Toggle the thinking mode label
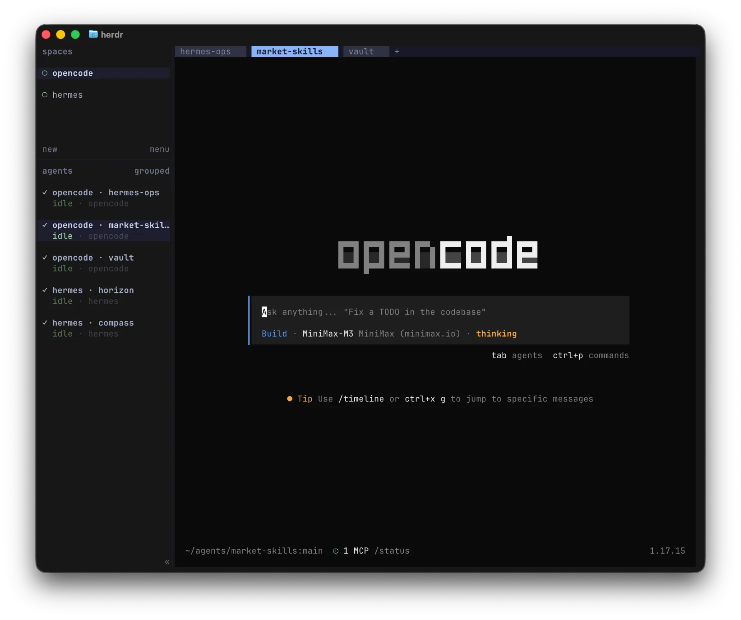 [x=496, y=334]
